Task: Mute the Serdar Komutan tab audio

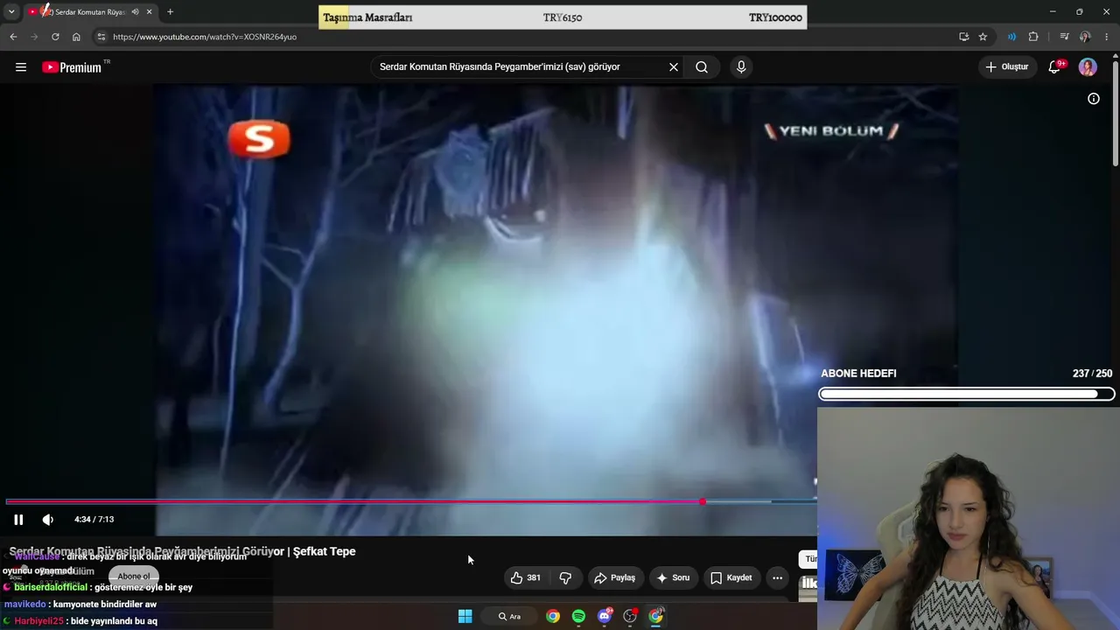Action: pyautogui.click(x=135, y=12)
